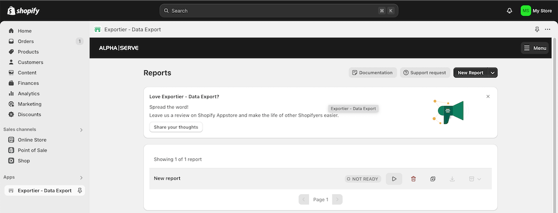The width and height of the screenshot is (558, 213).
Task: Click the Showing 1 of 1 report text
Action: click(x=177, y=159)
